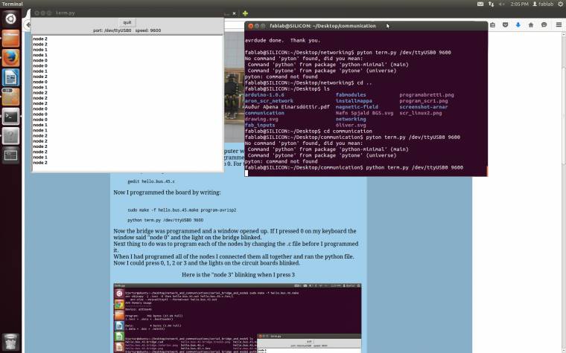
Task: Close the fablab@SILICON terminal window
Action: (x=250, y=26)
